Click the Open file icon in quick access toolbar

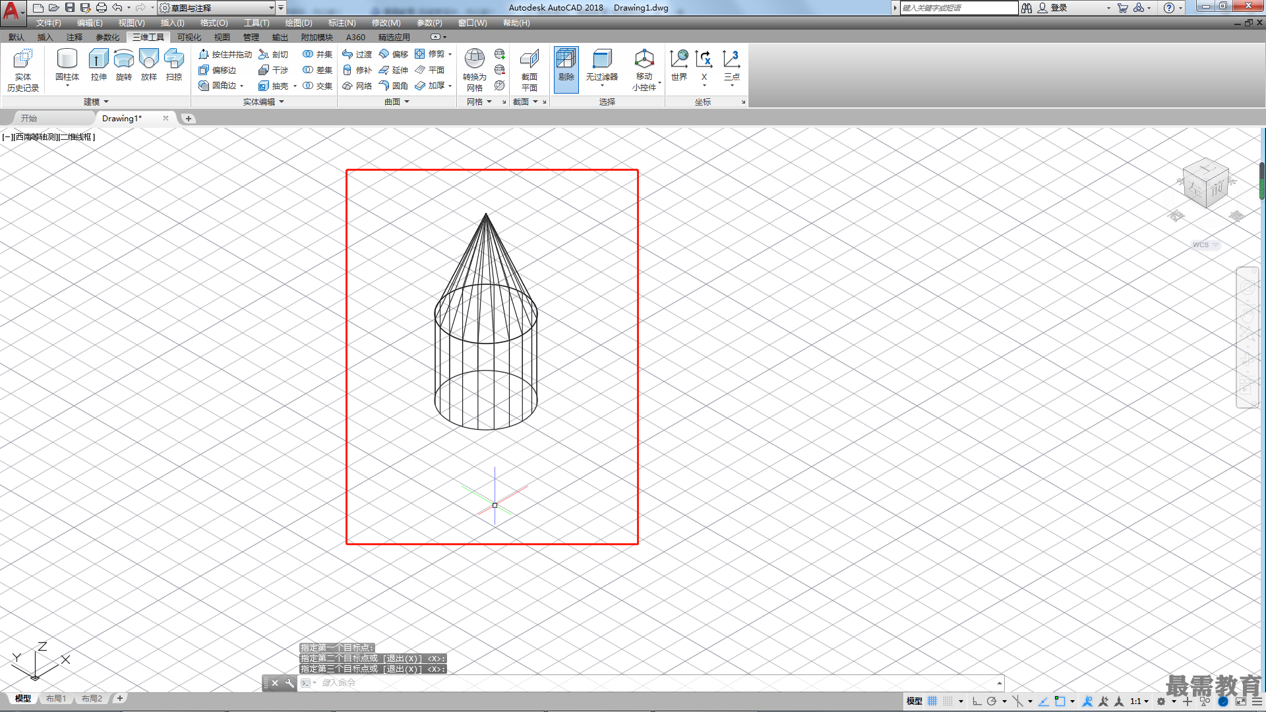(x=54, y=8)
